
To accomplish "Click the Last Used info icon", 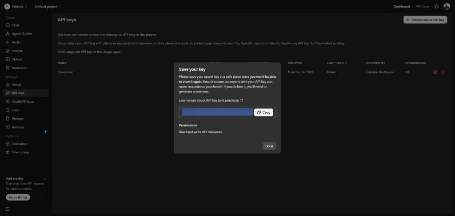I will (x=346, y=63).
